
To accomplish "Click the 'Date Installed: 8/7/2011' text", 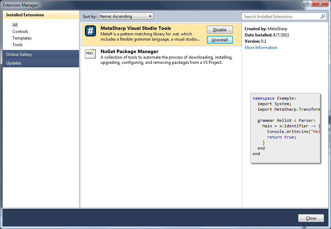I will 267,35.
